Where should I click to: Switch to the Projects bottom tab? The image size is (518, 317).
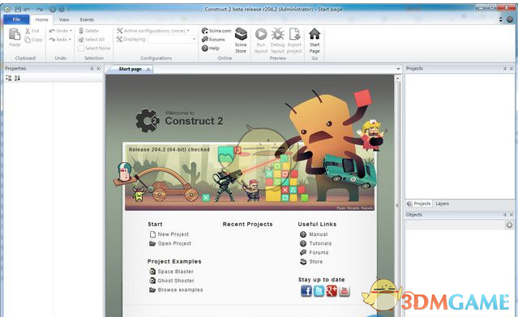click(x=419, y=203)
